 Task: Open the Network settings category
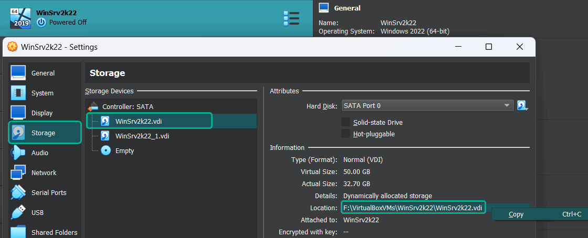click(44, 172)
